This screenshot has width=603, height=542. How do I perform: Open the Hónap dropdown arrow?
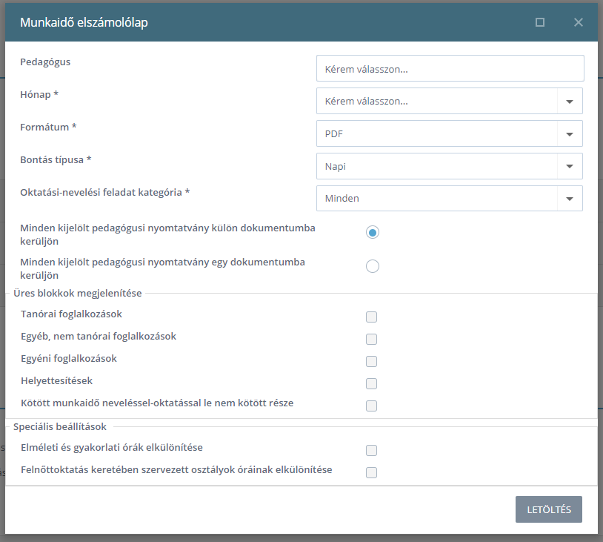pos(570,102)
